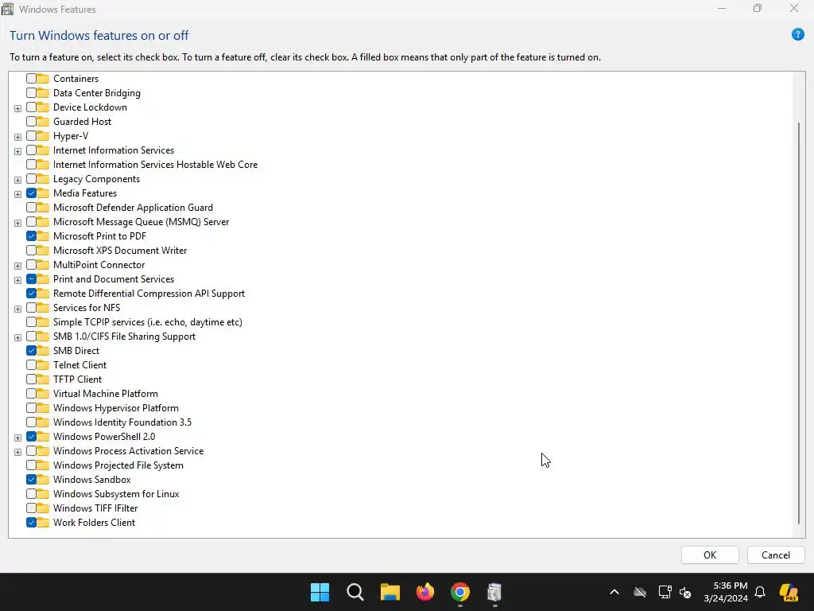The image size is (814, 611).
Task: Disable Windows Sandbox checkbox
Action: click(x=31, y=480)
